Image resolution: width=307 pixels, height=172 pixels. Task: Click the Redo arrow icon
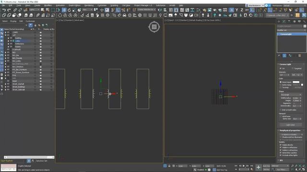(9, 10)
